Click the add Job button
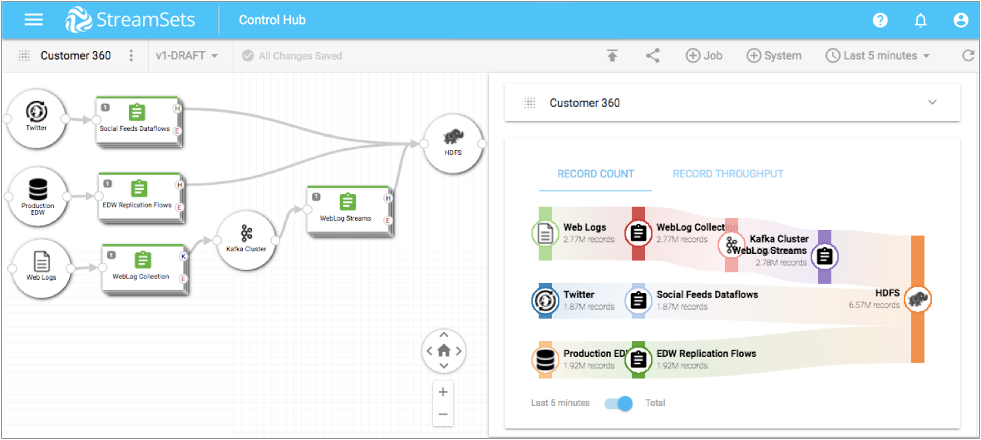The image size is (981, 440). point(704,56)
